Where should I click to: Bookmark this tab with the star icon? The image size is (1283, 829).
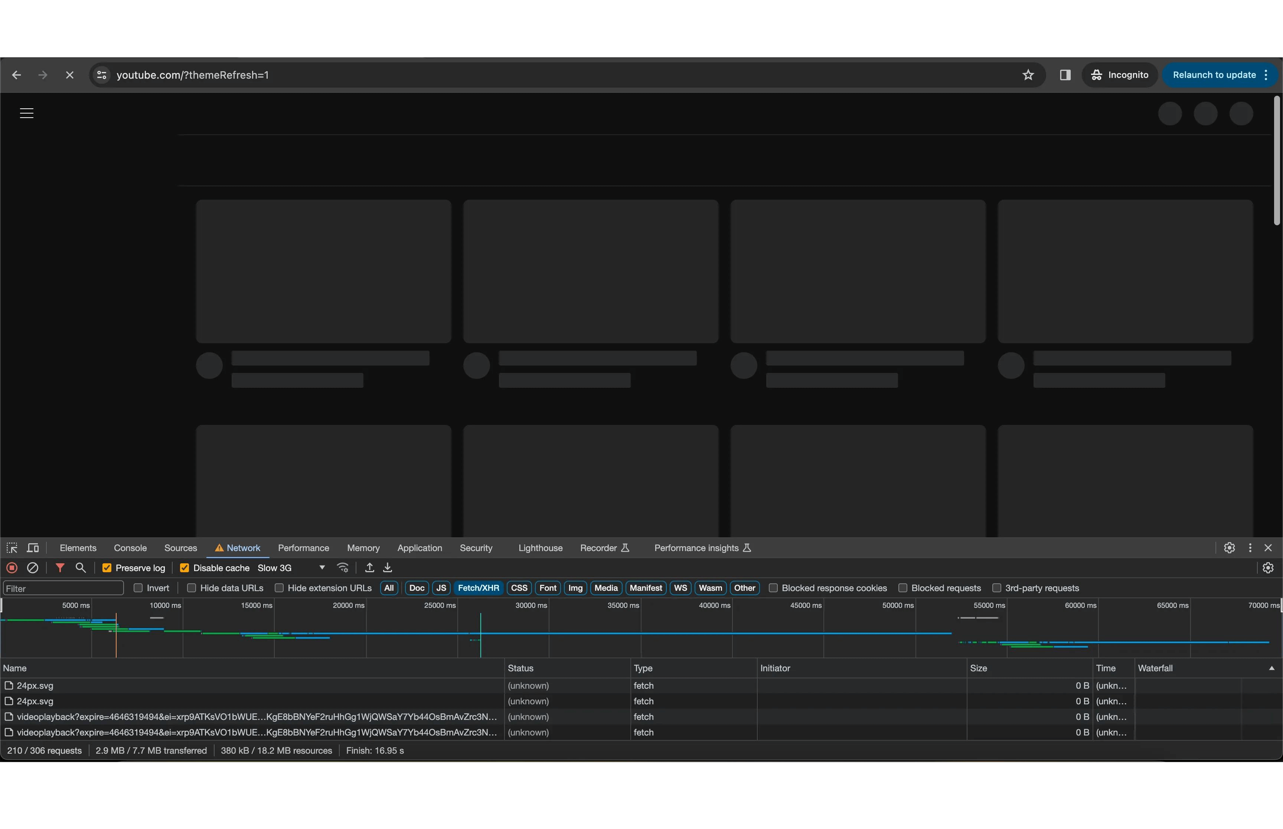[x=1028, y=75]
